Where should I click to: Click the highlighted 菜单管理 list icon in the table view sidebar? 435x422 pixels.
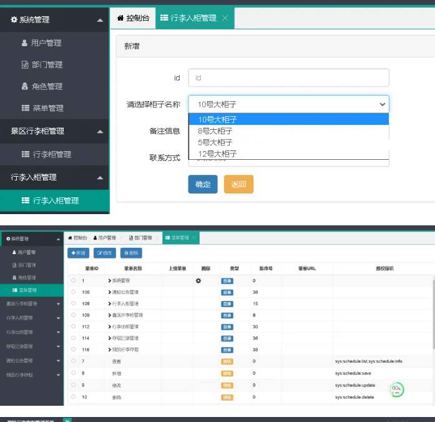tap(15, 290)
